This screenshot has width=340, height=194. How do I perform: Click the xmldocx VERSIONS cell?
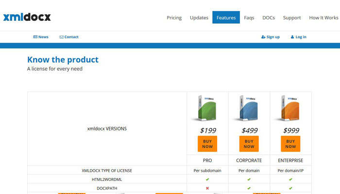click(107, 129)
